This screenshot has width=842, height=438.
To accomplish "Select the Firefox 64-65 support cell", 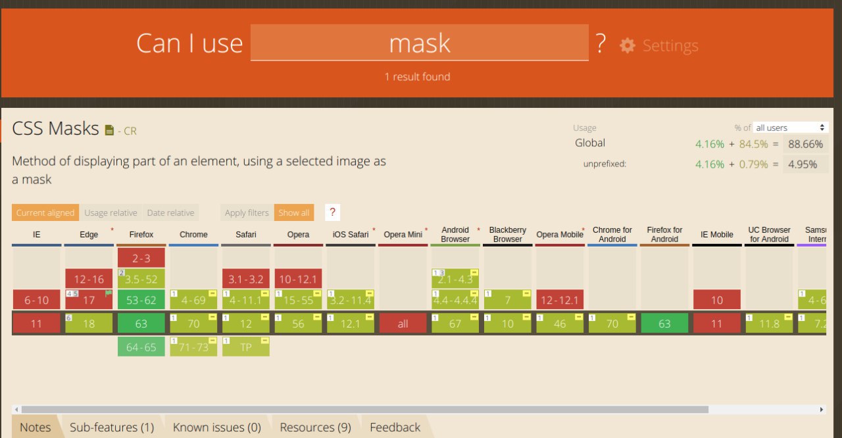I will click(141, 347).
